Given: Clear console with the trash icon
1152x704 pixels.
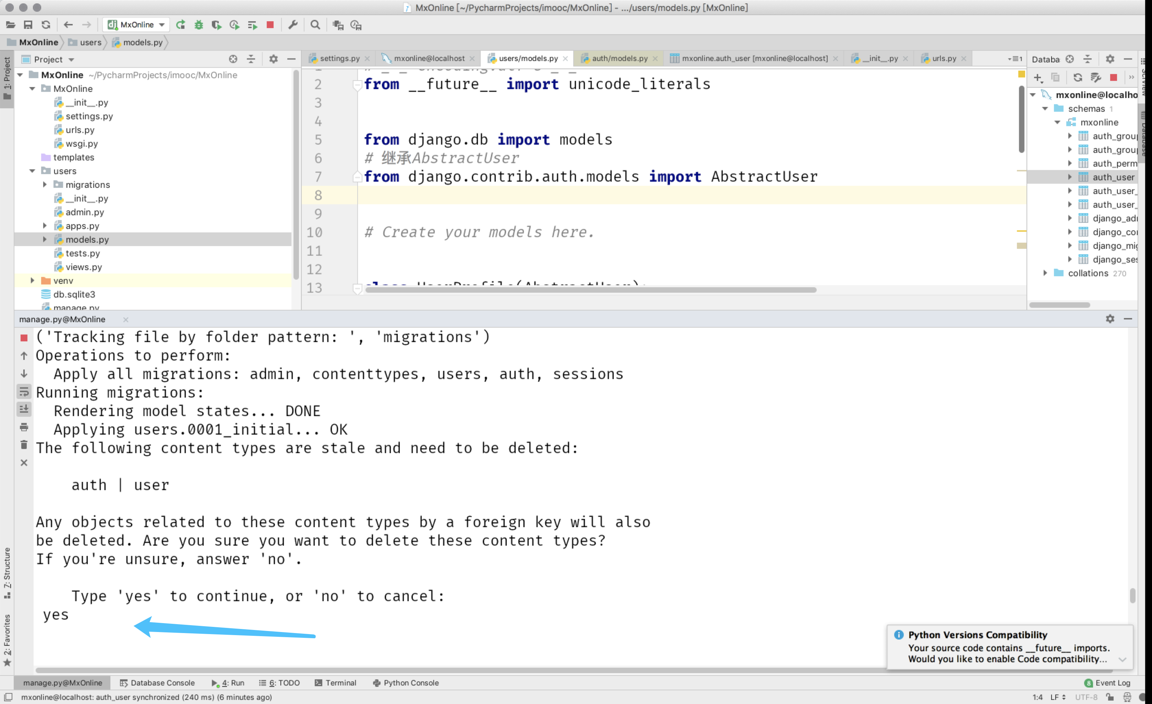Looking at the screenshot, I should [x=24, y=445].
